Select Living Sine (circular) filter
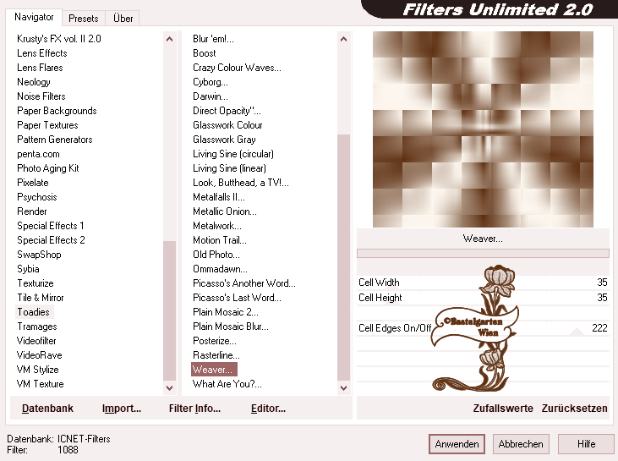 coord(233,154)
